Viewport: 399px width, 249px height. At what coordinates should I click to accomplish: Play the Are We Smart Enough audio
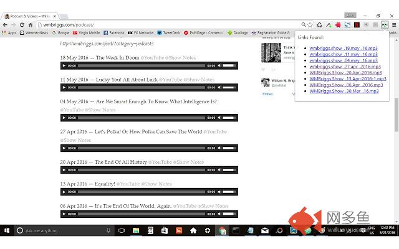coord(64,118)
